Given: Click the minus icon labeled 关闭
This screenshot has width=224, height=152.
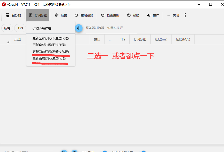Looking at the screenshot, I should [169, 15].
